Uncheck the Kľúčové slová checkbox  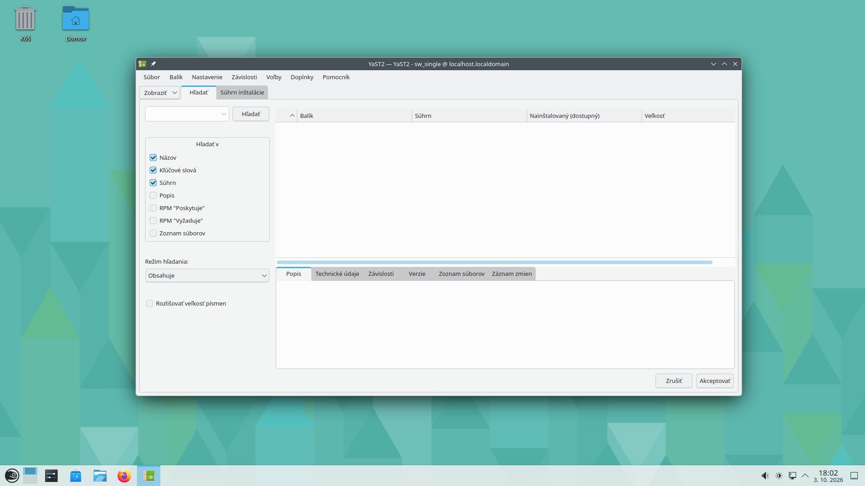[x=153, y=170]
